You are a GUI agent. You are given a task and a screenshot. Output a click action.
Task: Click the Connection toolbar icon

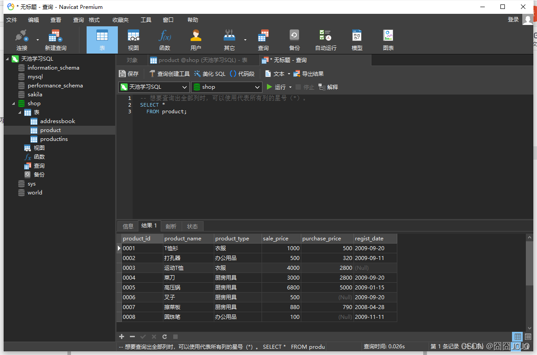(x=21, y=40)
